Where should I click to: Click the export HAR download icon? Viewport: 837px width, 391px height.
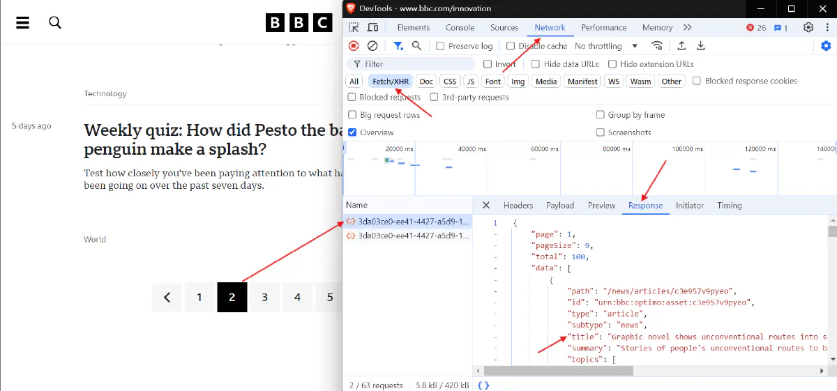coord(701,46)
